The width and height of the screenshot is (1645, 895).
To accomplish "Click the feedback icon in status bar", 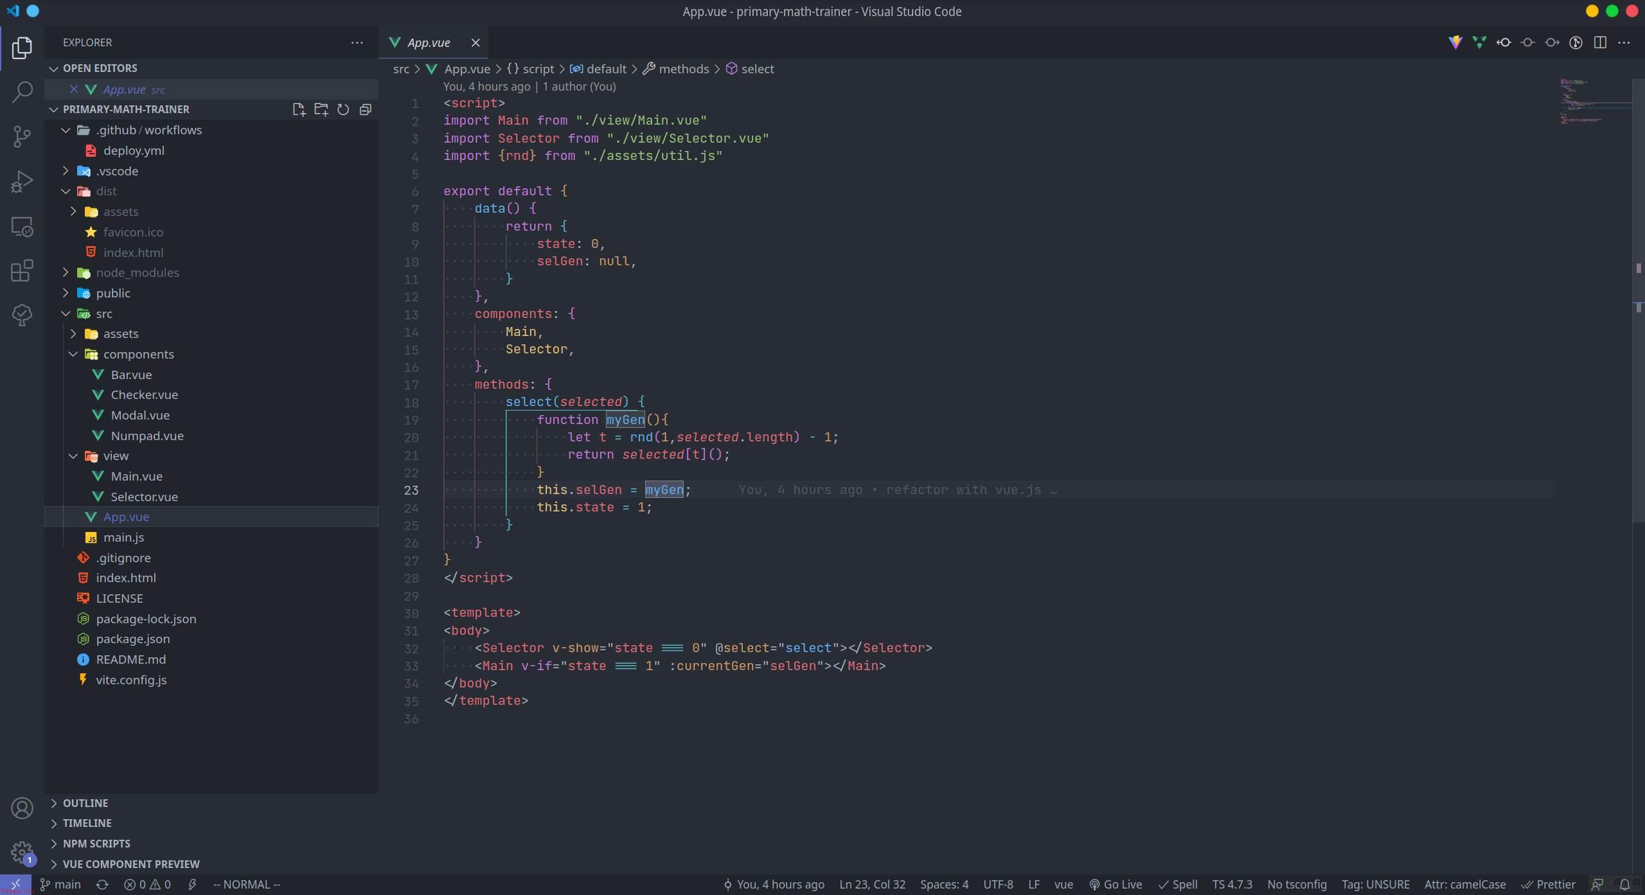I will click(x=1597, y=885).
